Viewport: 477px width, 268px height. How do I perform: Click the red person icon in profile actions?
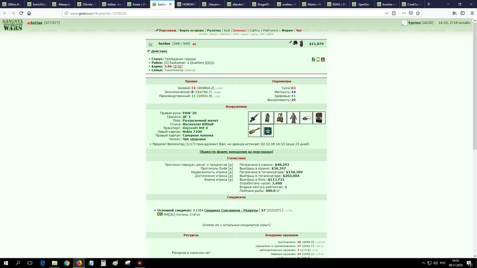(x=323, y=59)
